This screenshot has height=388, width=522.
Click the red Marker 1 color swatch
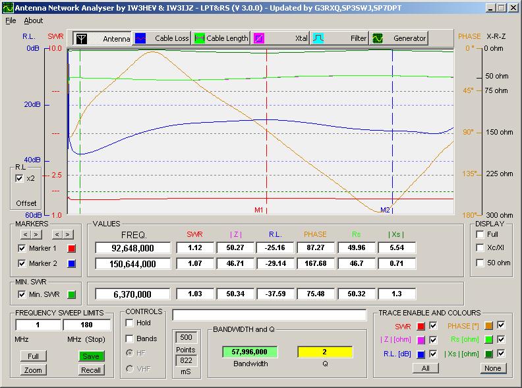[72, 248]
